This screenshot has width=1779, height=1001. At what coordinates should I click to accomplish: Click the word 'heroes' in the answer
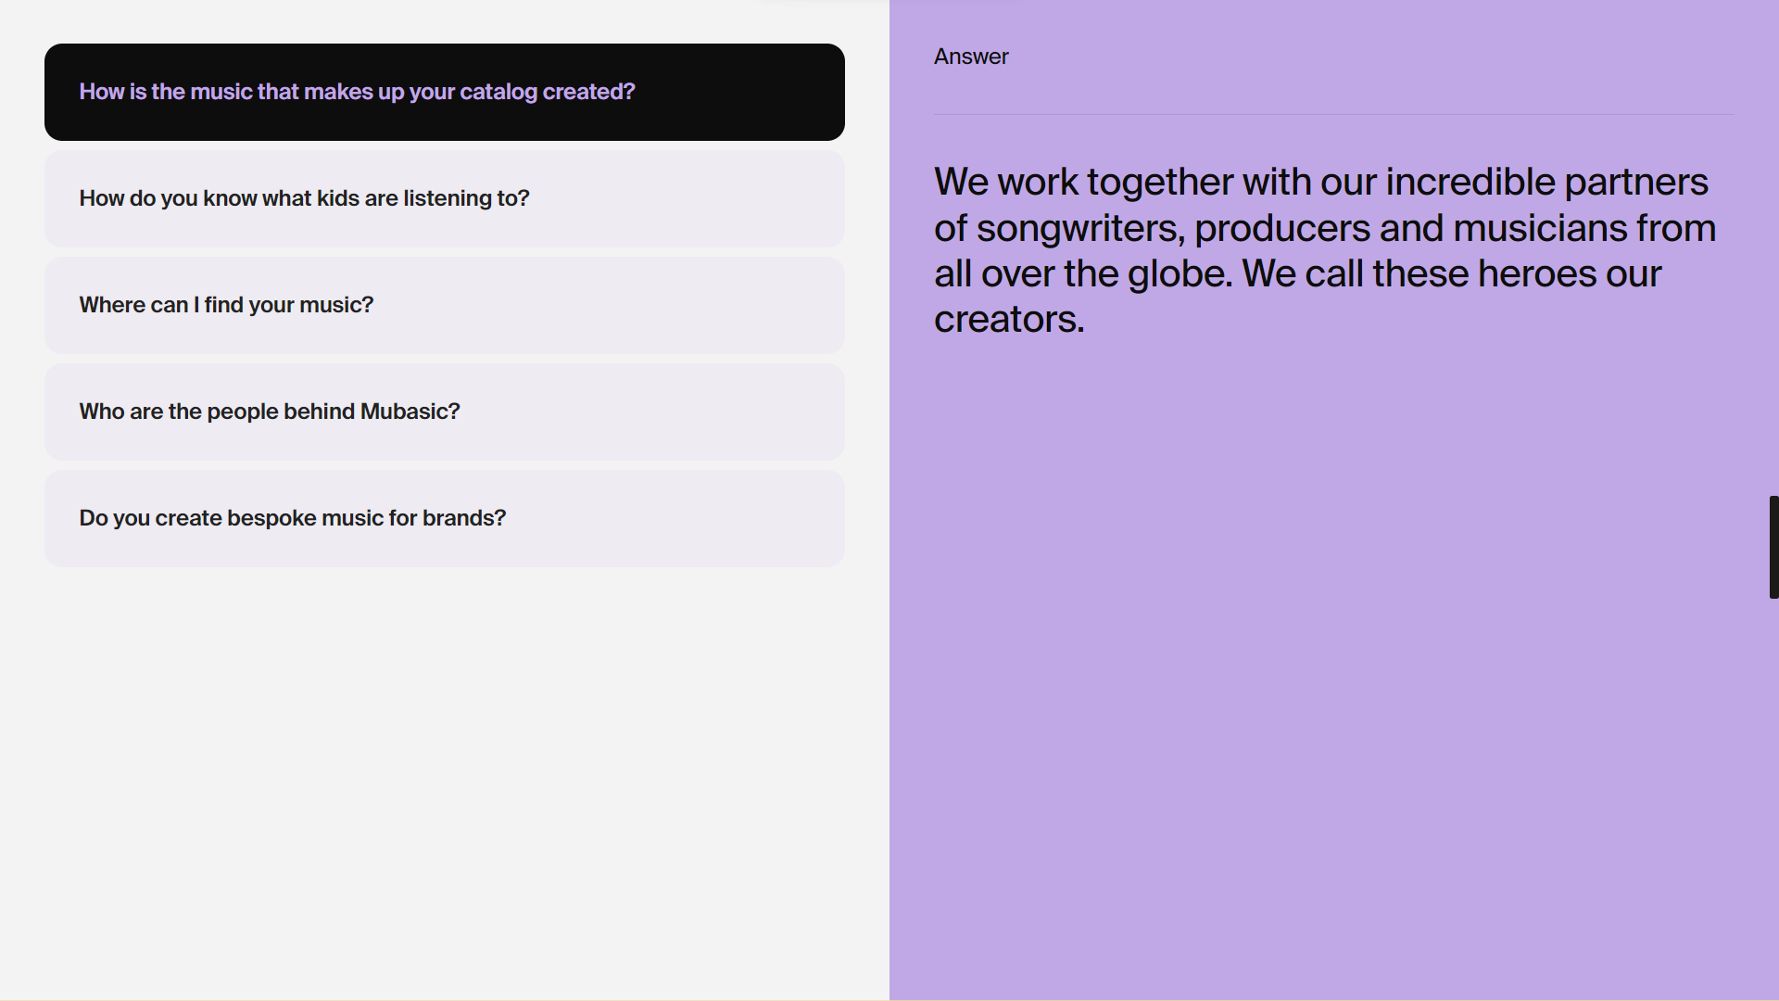coord(1537,274)
